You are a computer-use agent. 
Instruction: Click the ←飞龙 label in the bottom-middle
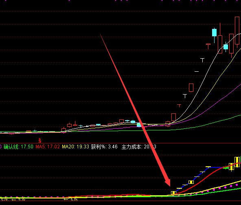(x=71, y=199)
